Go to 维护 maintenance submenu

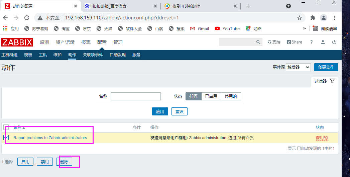click(x=57, y=55)
